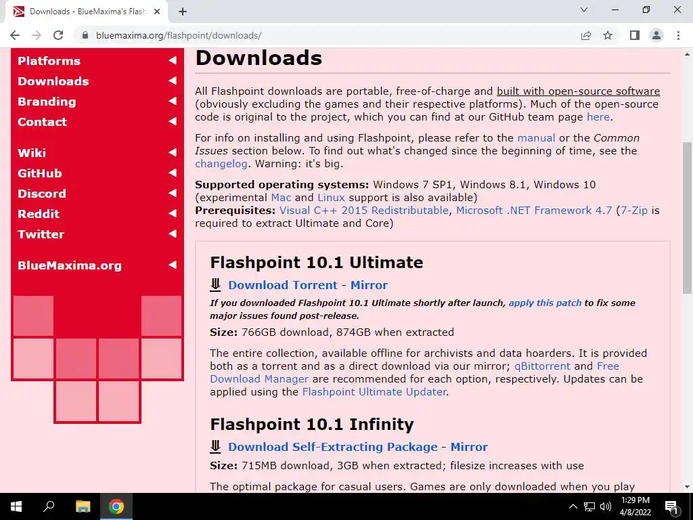
Task: Open Platforms in the sidebar
Action: (49, 61)
